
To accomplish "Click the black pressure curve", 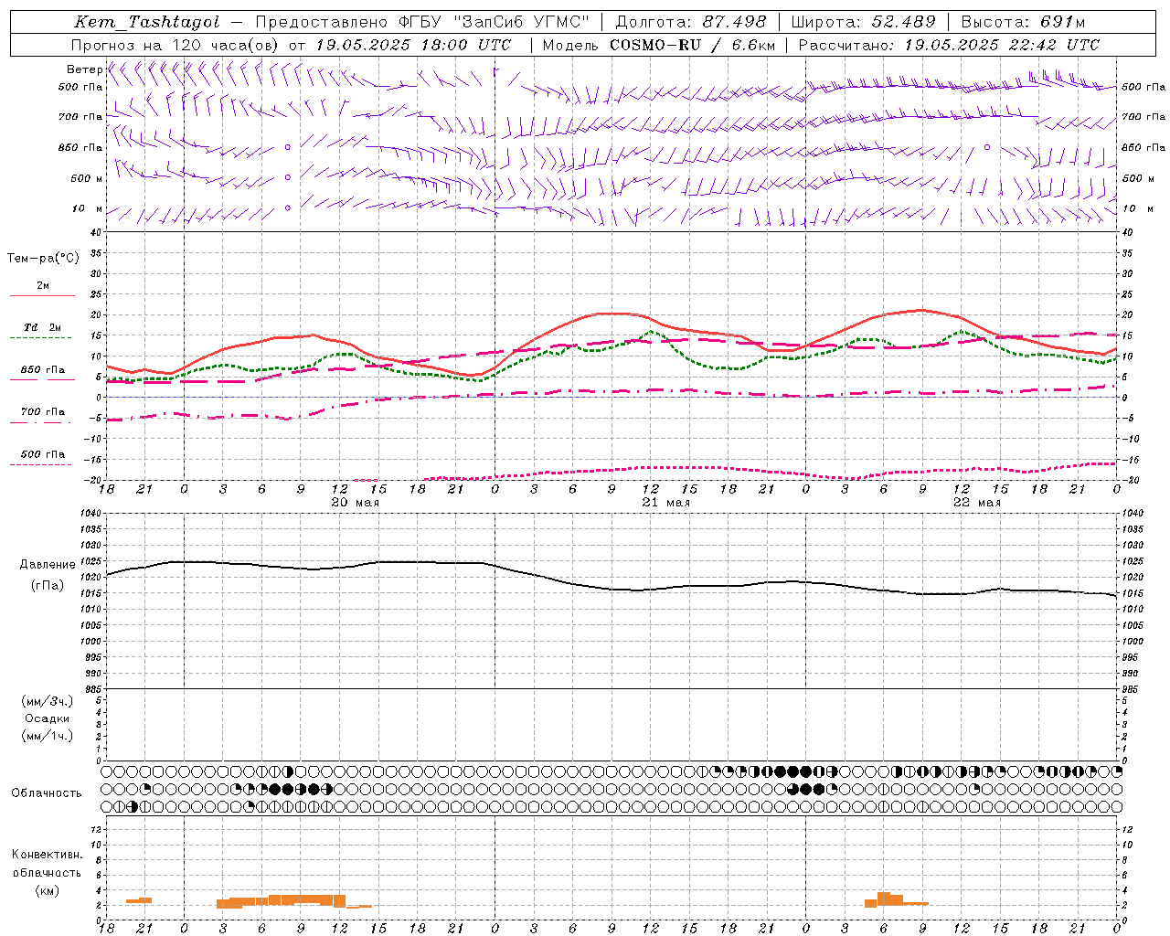I will click(612, 580).
